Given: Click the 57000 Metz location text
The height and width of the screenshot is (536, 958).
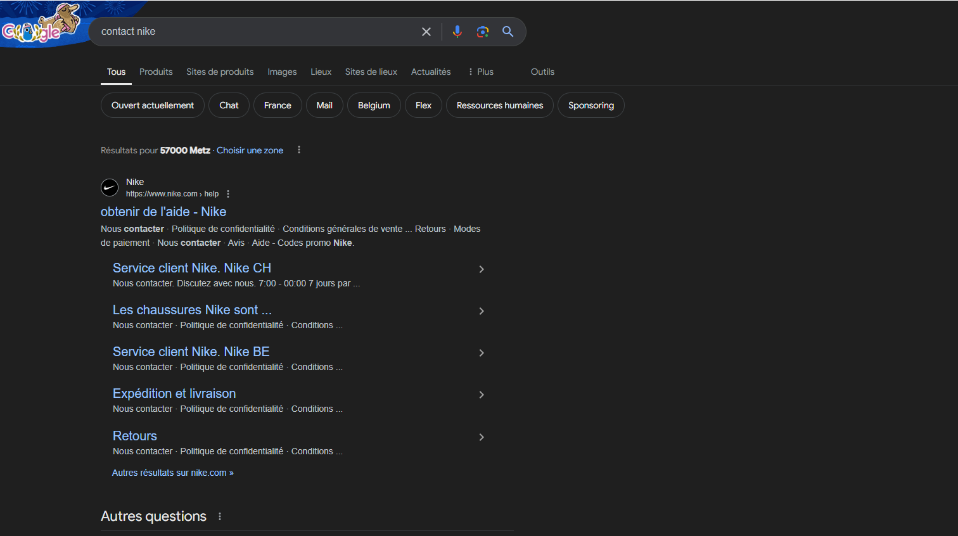Looking at the screenshot, I should [x=185, y=150].
